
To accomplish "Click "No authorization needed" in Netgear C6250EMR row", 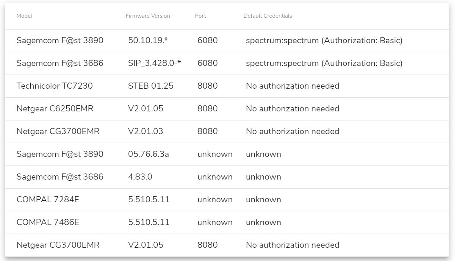I will click(293, 109).
